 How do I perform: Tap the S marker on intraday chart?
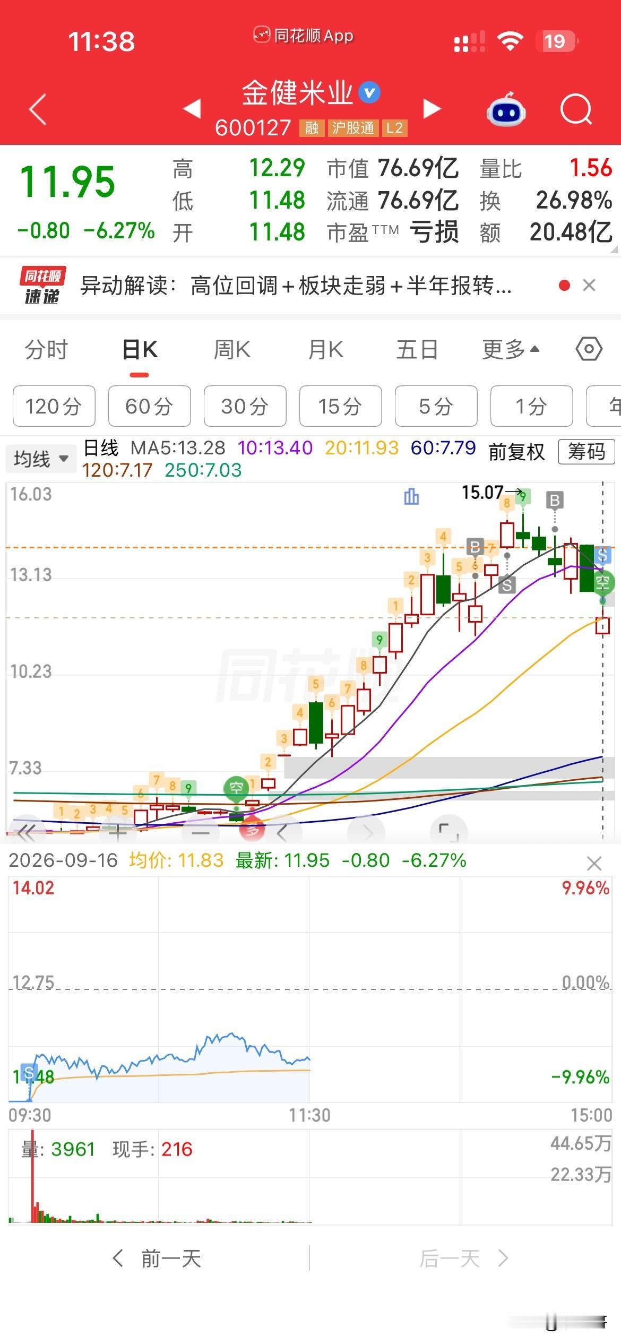(29, 1073)
